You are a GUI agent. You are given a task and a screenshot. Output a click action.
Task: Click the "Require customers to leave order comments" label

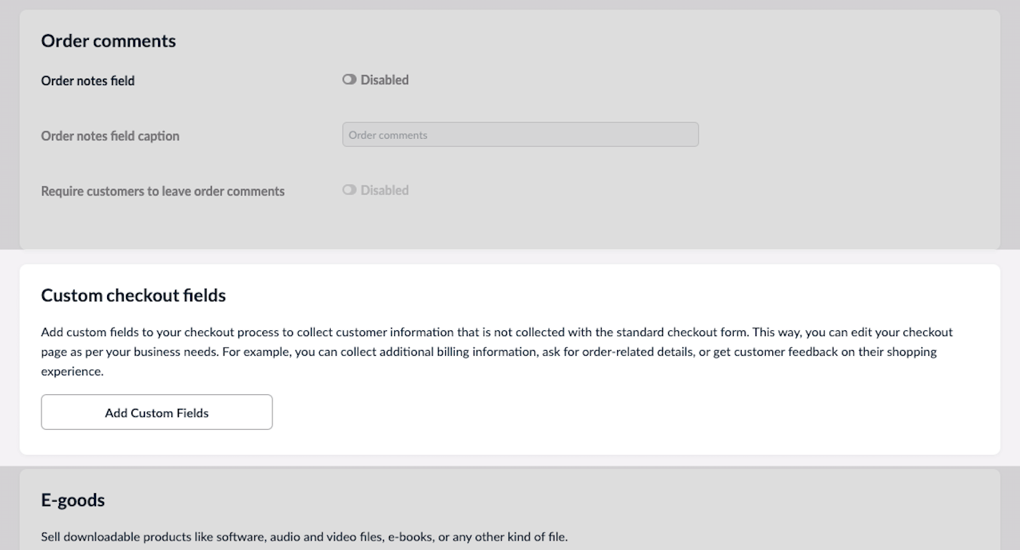point(162,191)
